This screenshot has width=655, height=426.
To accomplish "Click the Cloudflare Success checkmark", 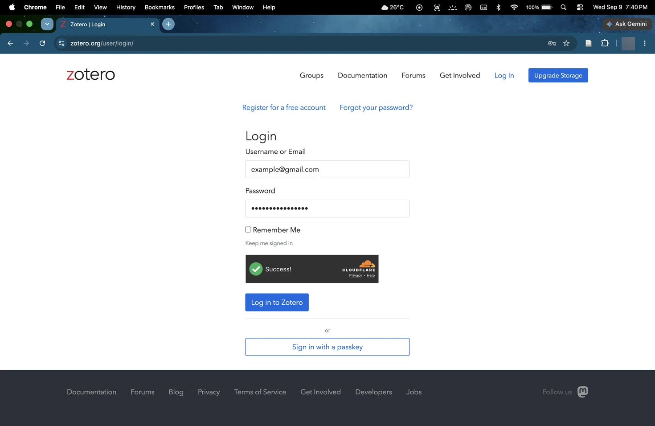I will point(256,269).
